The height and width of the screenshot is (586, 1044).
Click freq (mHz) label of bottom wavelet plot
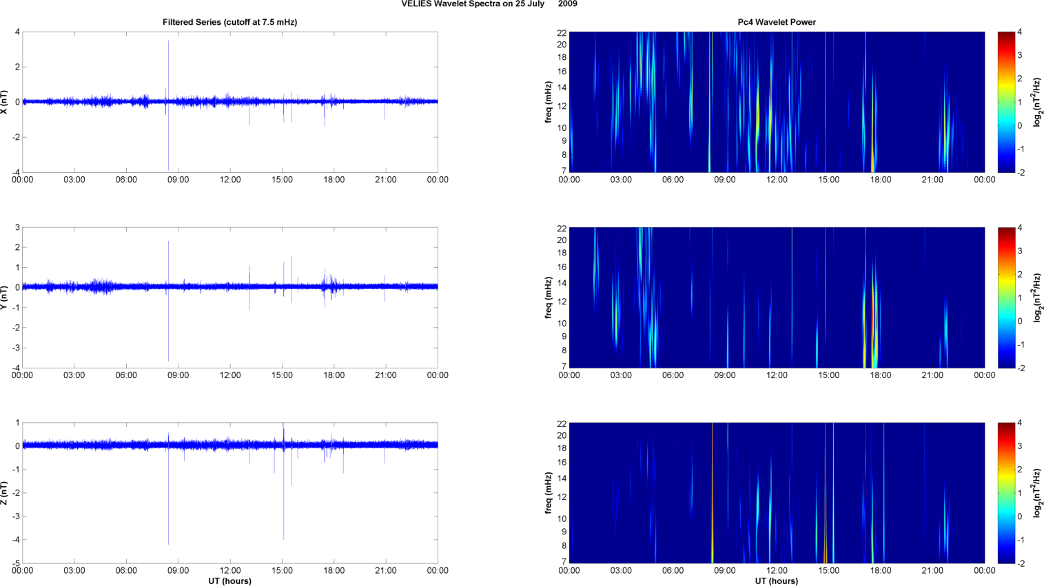click(x=549, y=493)
